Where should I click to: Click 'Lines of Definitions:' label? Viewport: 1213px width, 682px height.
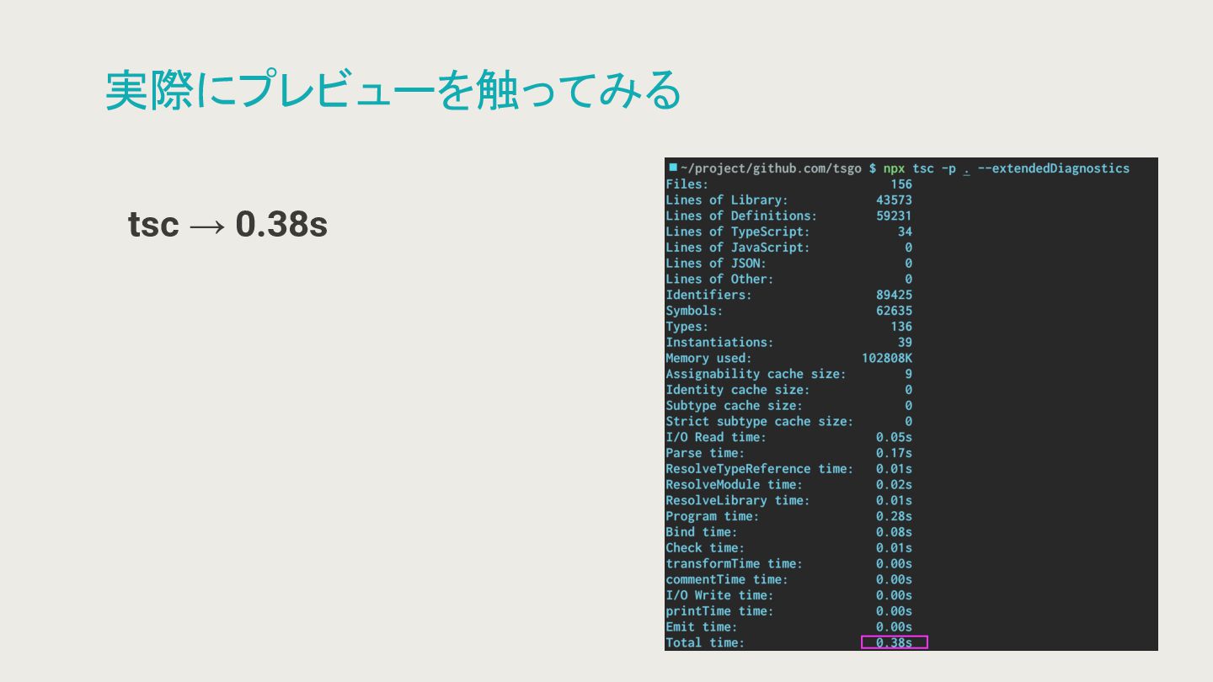coord(741,216)
